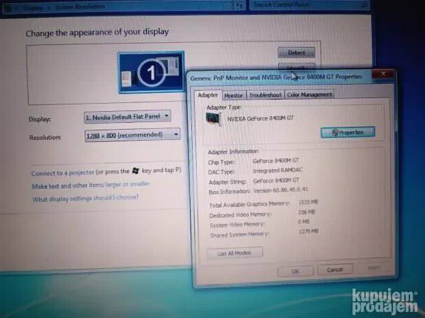
Task: Select Shared System Memory value
Action: [308, 231]
